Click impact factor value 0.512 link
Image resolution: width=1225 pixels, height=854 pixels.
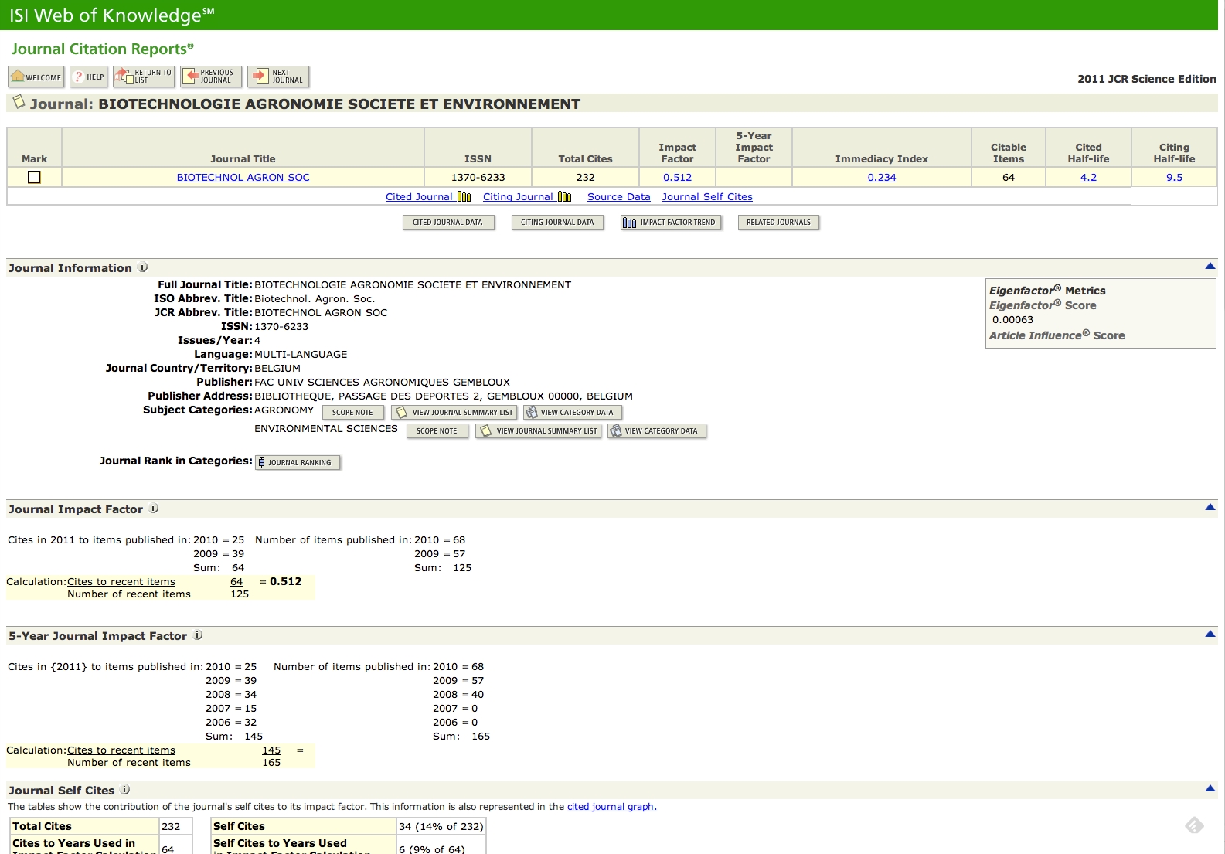pos(677,178)
